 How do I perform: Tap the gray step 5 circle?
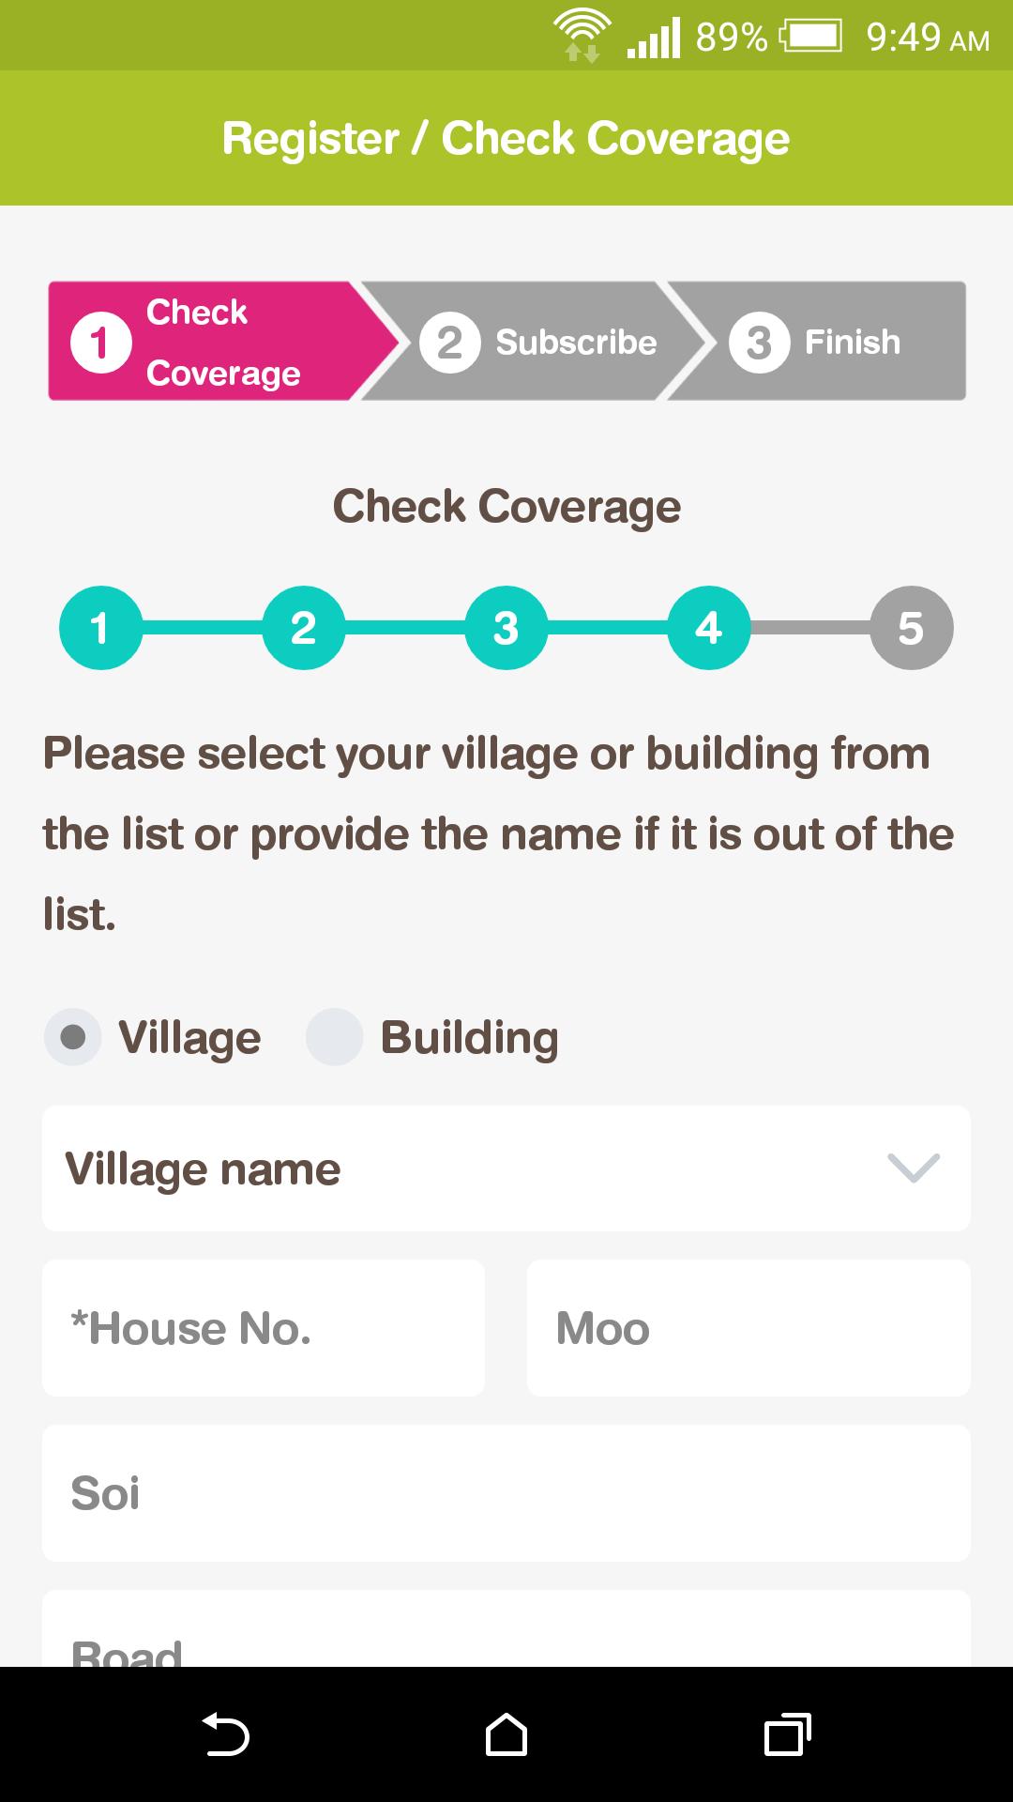pos(911,628)
